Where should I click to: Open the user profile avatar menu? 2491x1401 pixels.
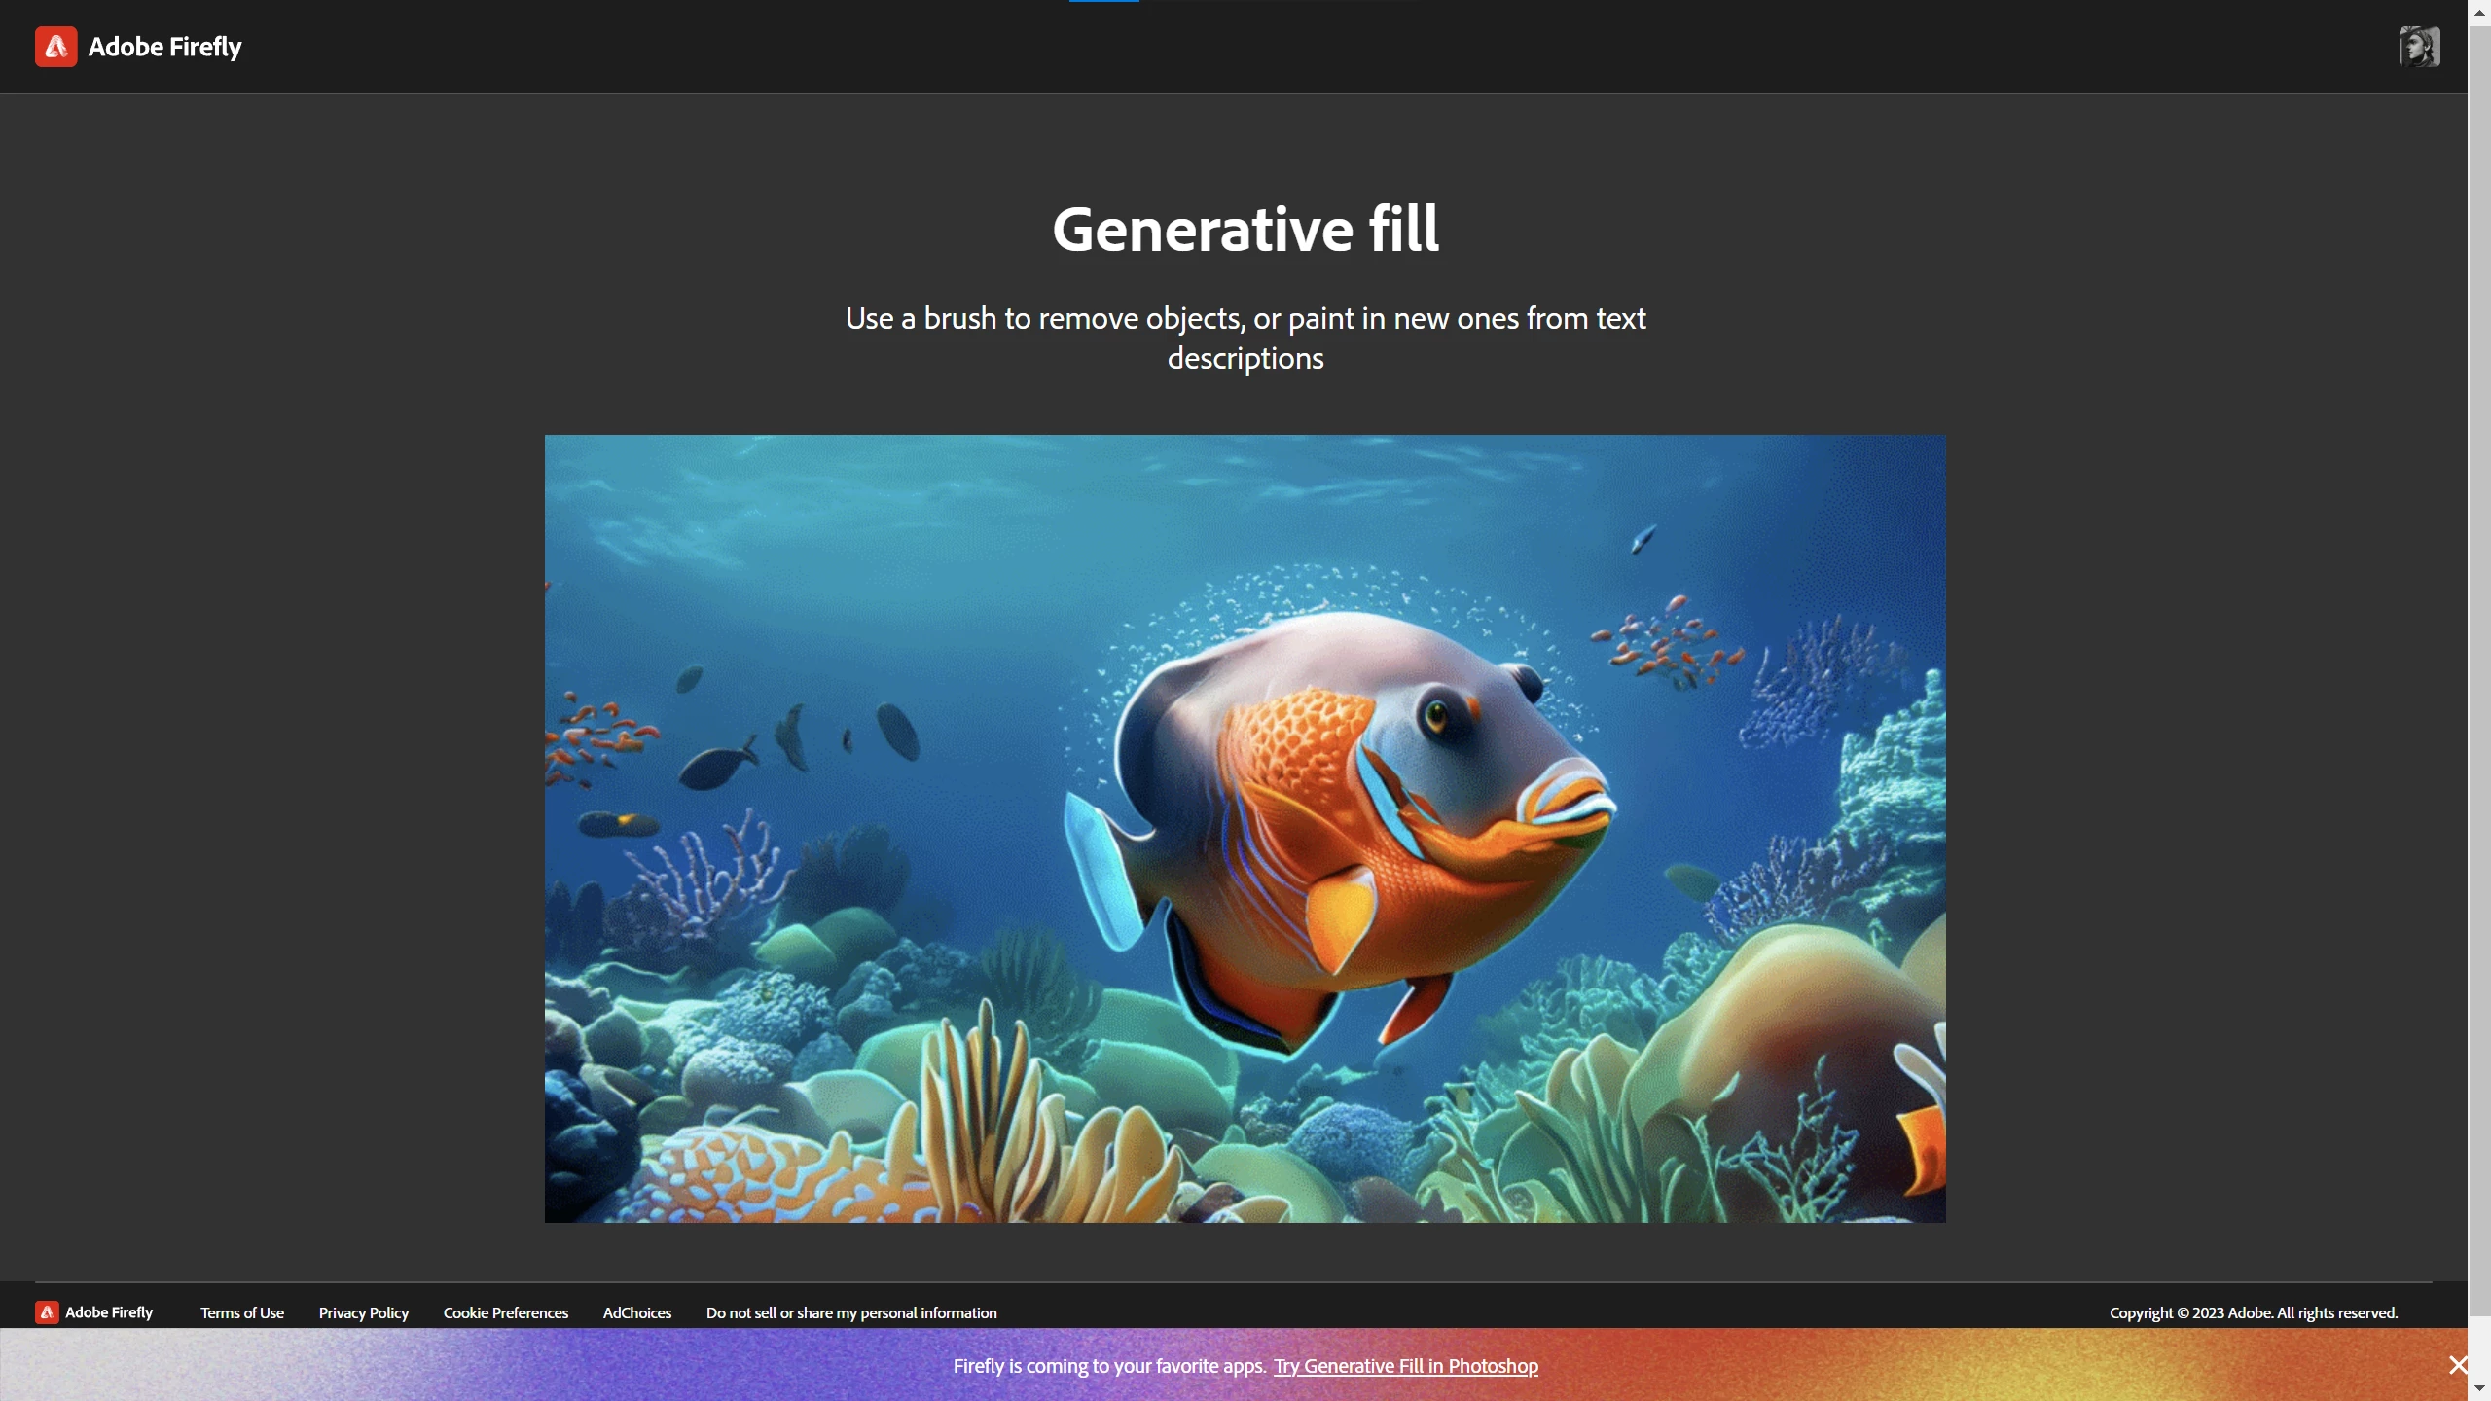(2419, 47)
